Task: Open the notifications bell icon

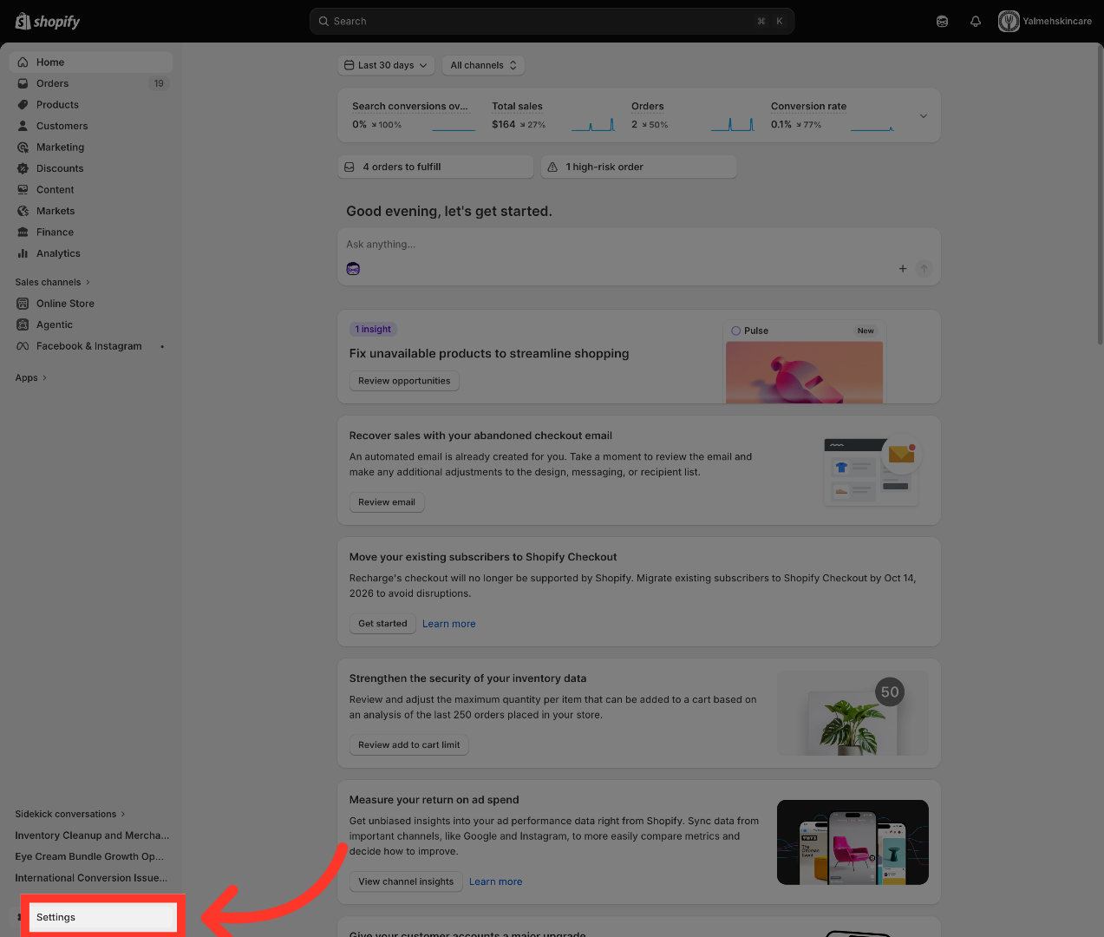Action: [x=976, y=22]
